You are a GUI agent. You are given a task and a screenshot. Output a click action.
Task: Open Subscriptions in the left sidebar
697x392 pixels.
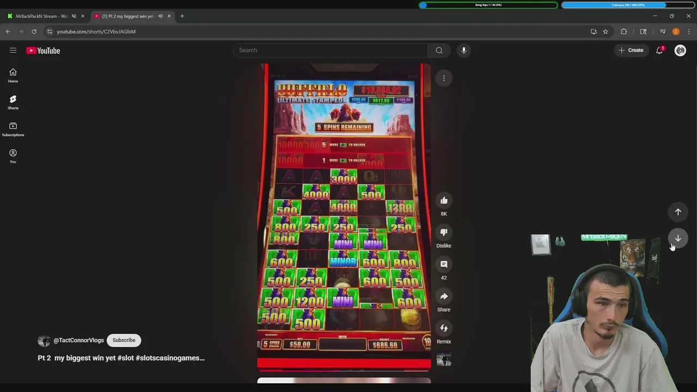click(13, 129)
